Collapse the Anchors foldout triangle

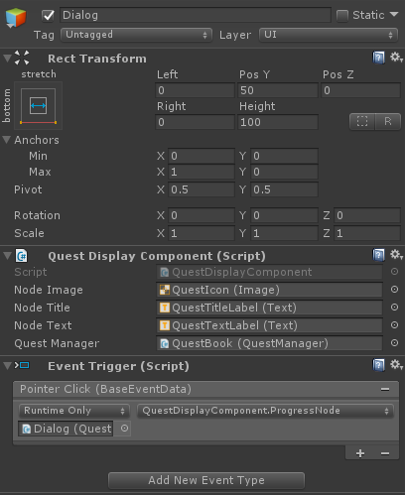pyautogui.click(x=7, y=140)
